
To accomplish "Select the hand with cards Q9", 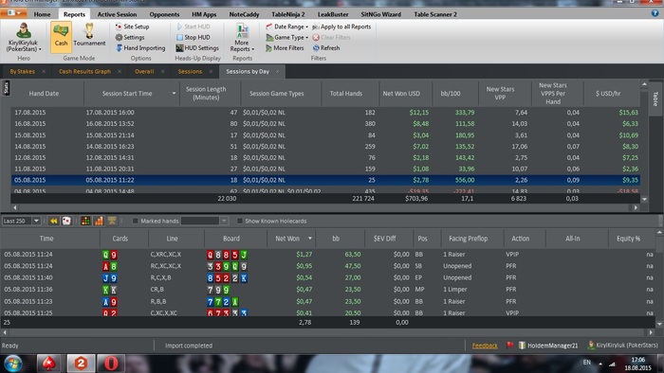I will [x=328, y=255].
